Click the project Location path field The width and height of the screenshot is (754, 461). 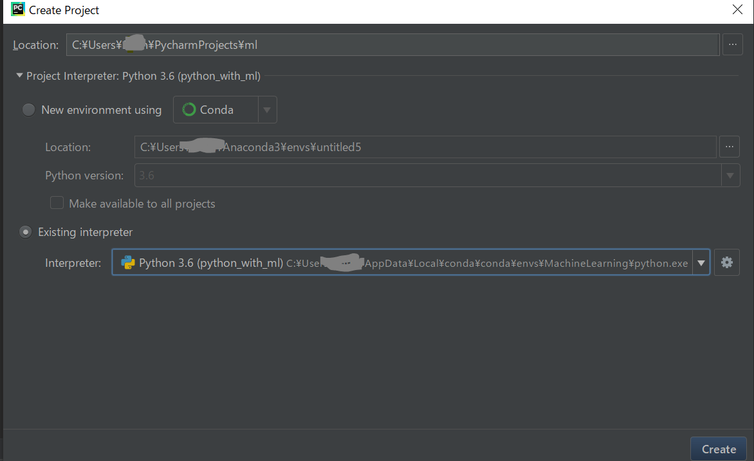(x=392, y=45)
